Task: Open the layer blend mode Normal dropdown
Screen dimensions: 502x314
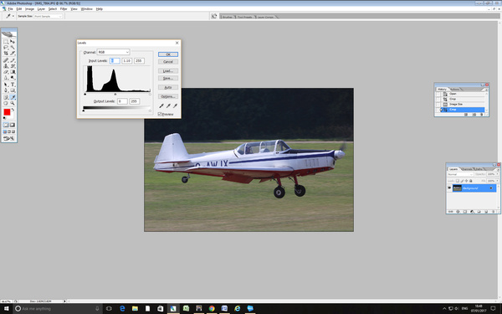Action: 460,174
